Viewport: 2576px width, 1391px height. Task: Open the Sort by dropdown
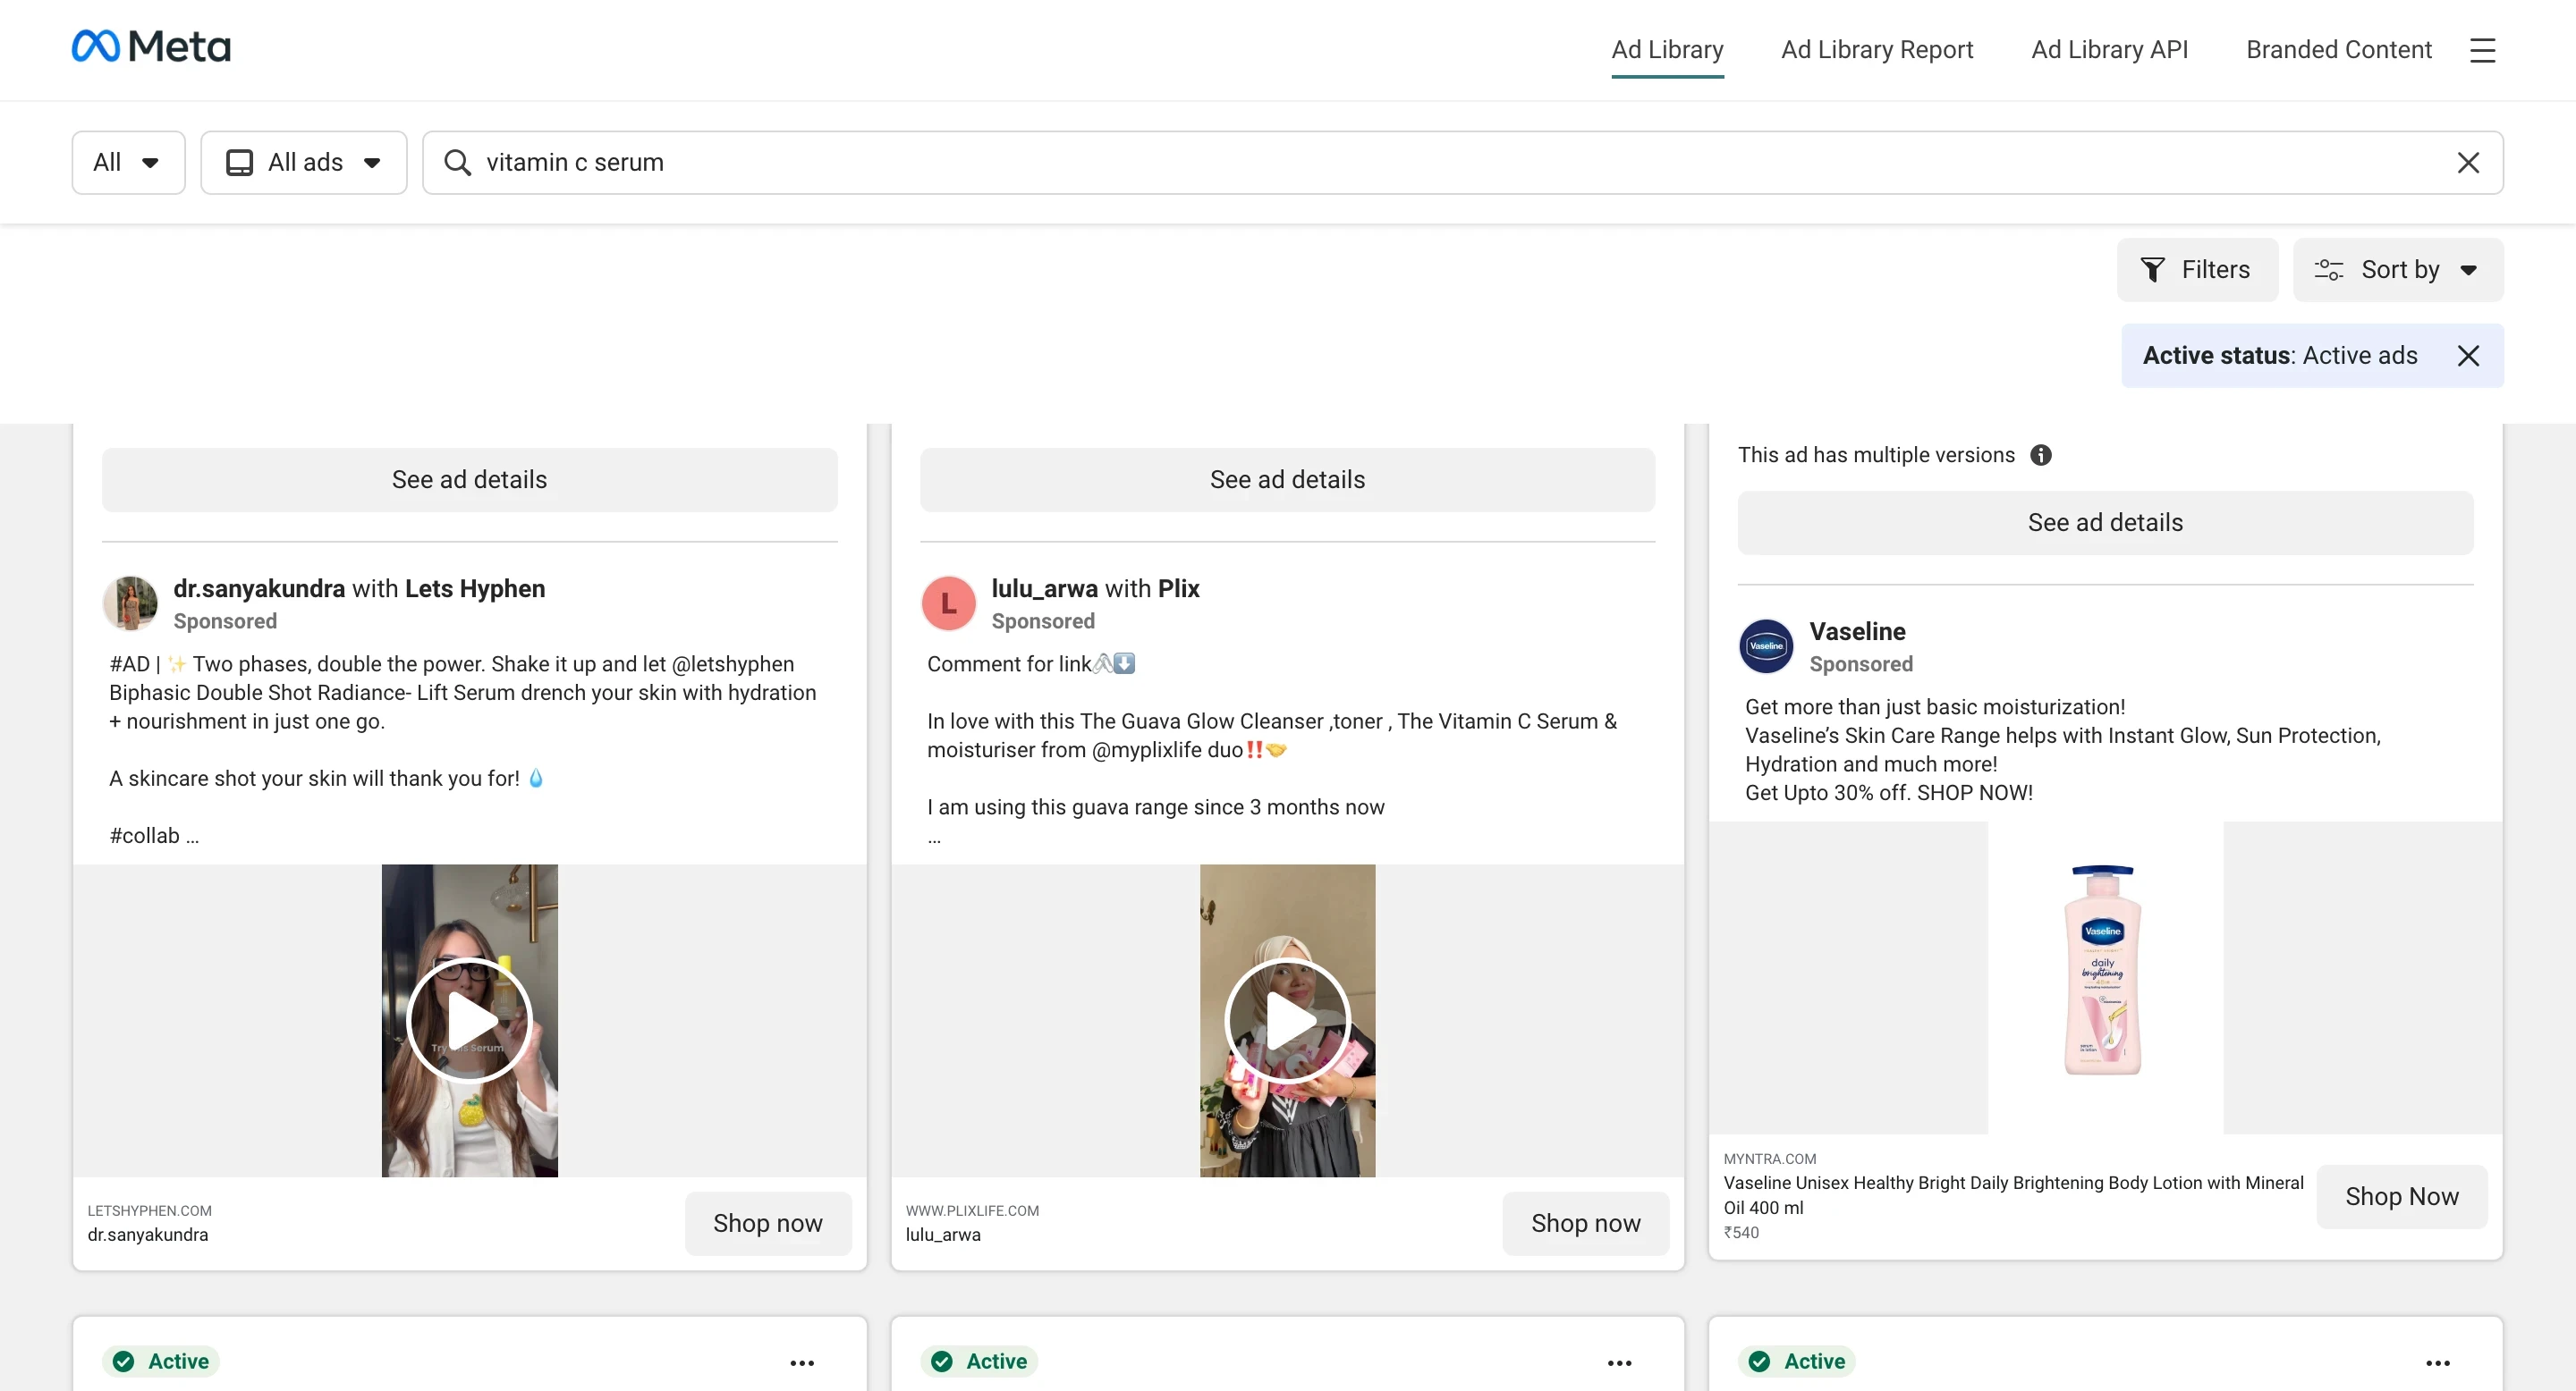coord(2397,270)
